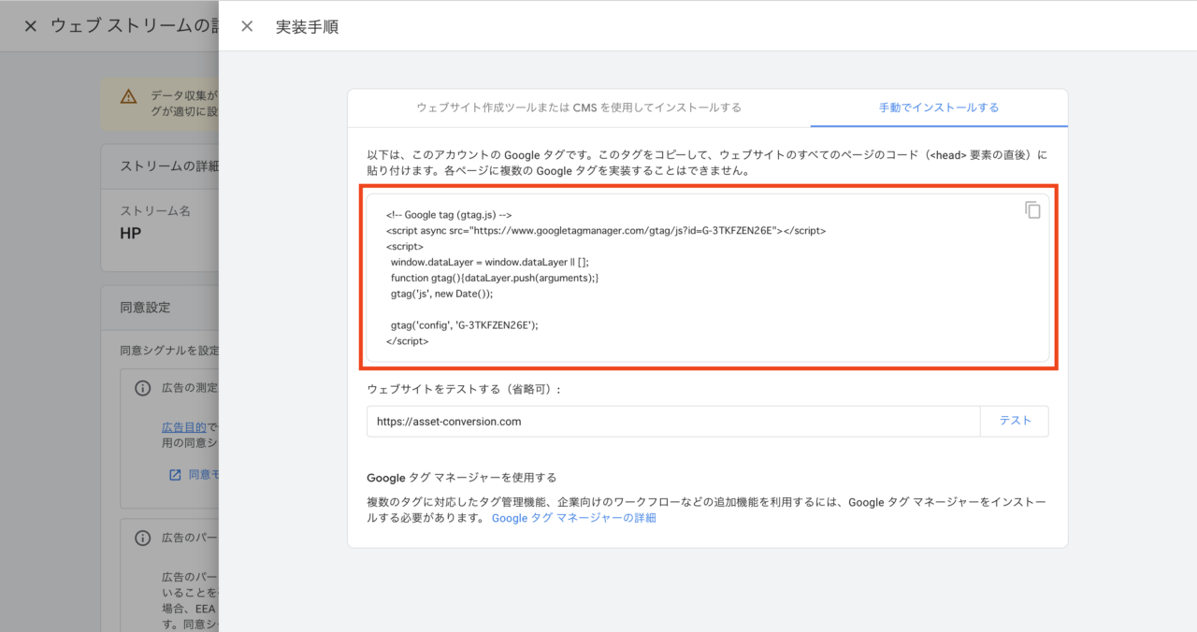
Task: Click the 同意設定 heading in background panel
Action: coord(146,307)
